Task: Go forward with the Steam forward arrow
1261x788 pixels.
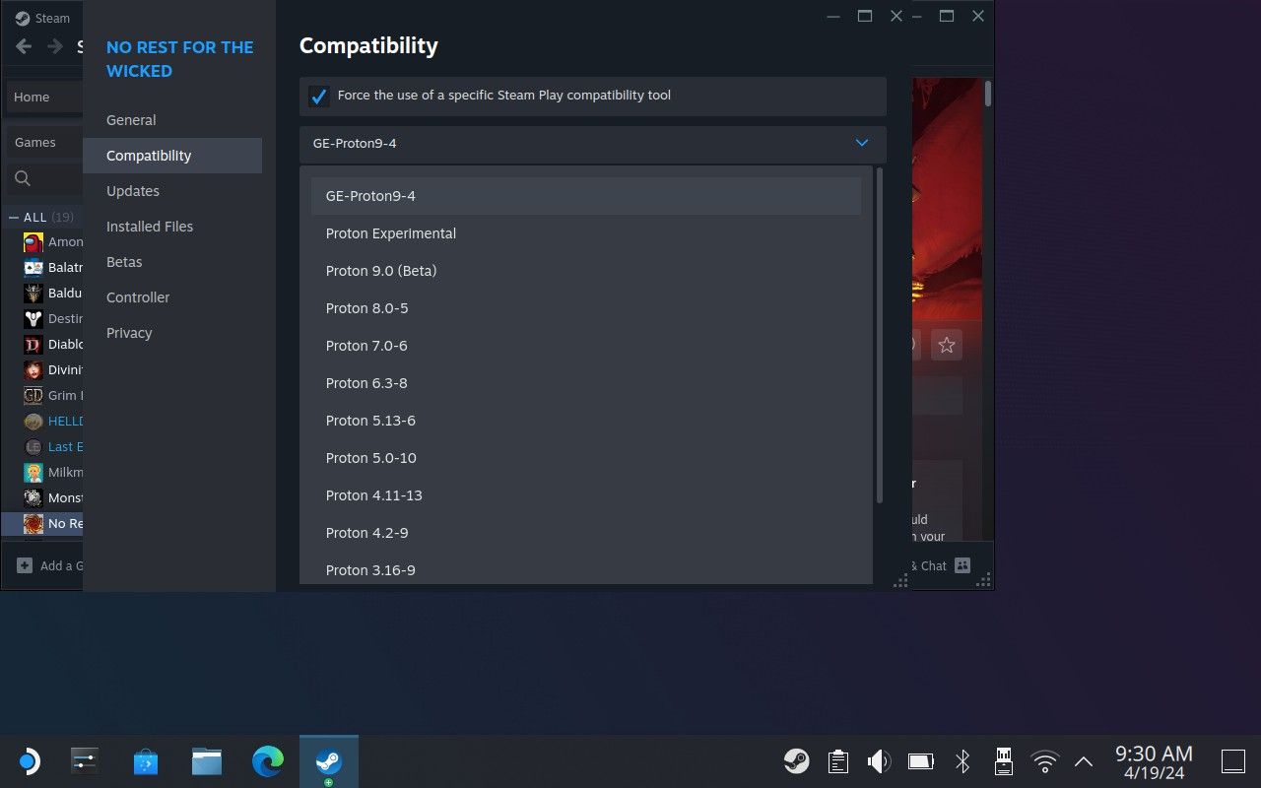Action: (53, 46)
